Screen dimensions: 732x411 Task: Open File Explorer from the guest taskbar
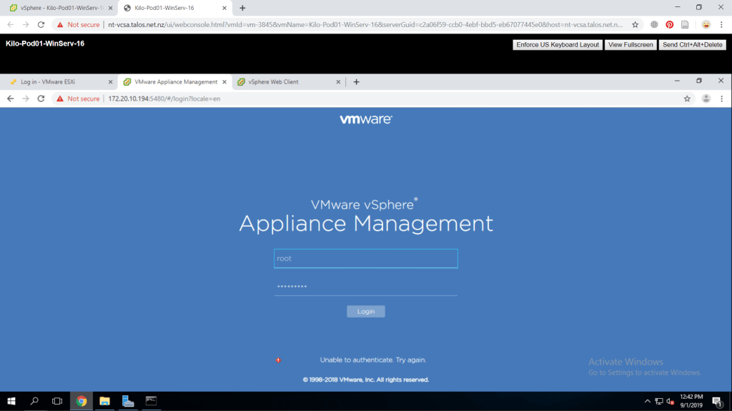(104, 401)
